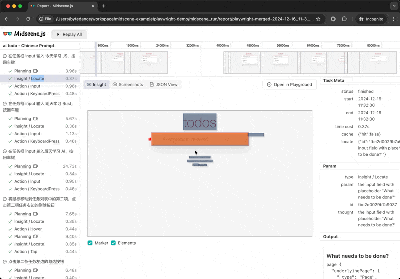400x279 pixels.
Task: Click the id value fbc2d0029b7a9037
Action: (377, 205)
